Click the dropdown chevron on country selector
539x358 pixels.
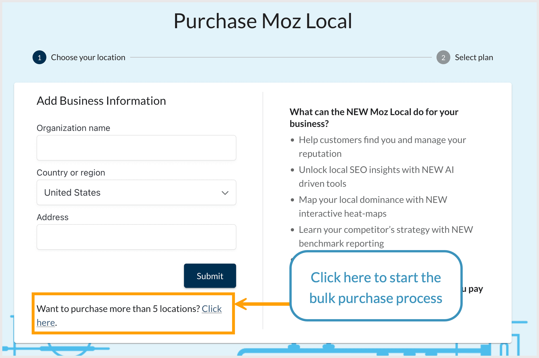pyautogui.click(x=225, y=193)
